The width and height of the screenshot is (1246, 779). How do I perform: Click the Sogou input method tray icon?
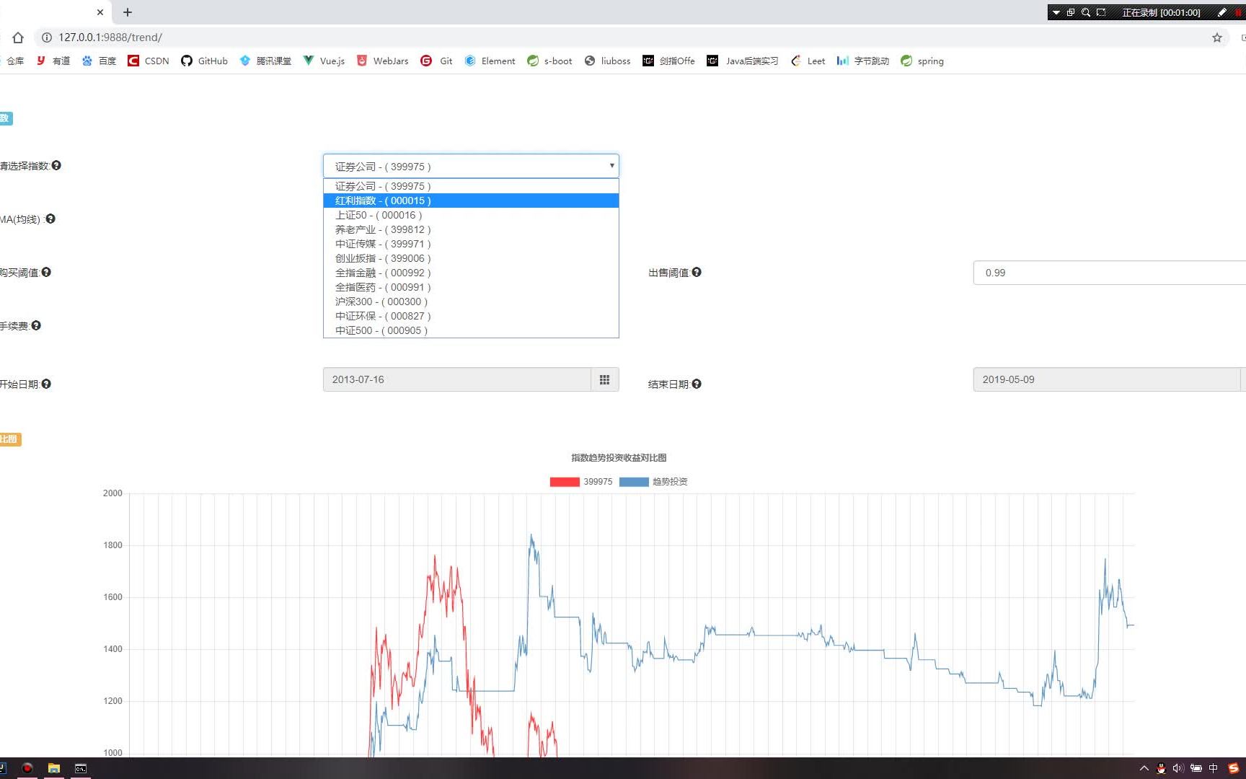pos(1234,768)
